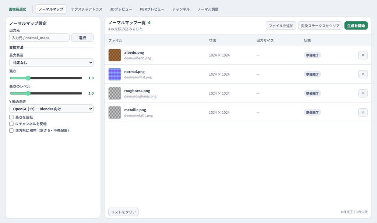Click the 準備完了 badge for albedo.png

[x=312, y=55]
